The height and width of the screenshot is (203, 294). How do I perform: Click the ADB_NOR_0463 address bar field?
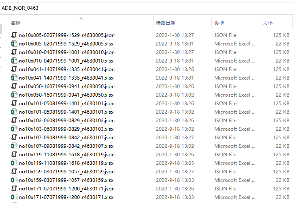coord(147,8)
